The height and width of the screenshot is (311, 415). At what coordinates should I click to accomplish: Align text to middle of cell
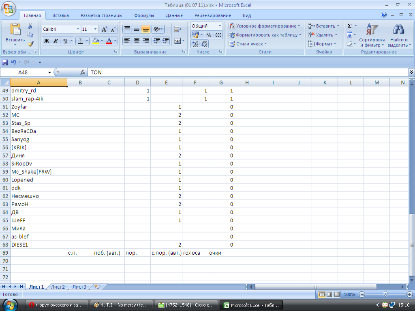(136, 29)
